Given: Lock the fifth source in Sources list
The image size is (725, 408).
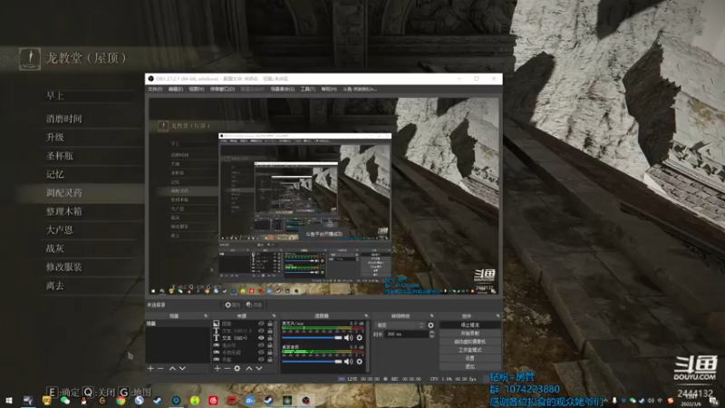Looking at the screenshot, I should coord(270,353).
